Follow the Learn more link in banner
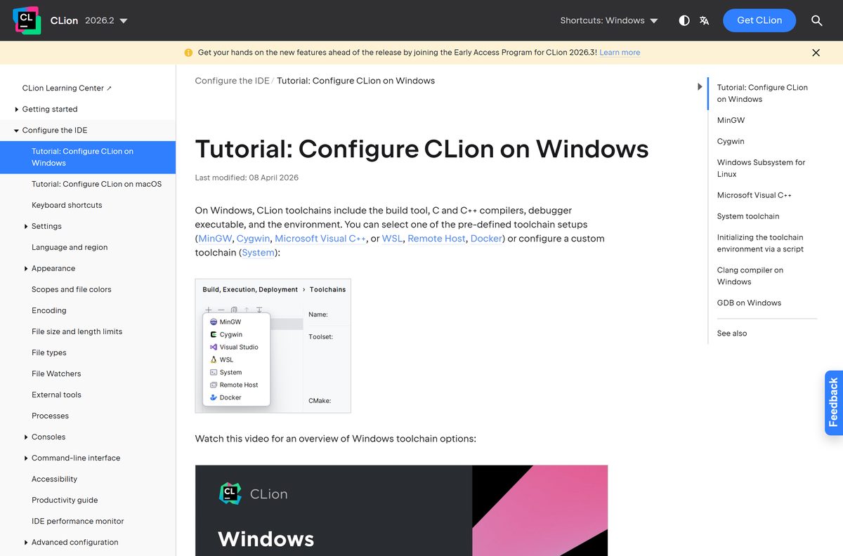This screenshot has width=843, height=556. (620, 53)
